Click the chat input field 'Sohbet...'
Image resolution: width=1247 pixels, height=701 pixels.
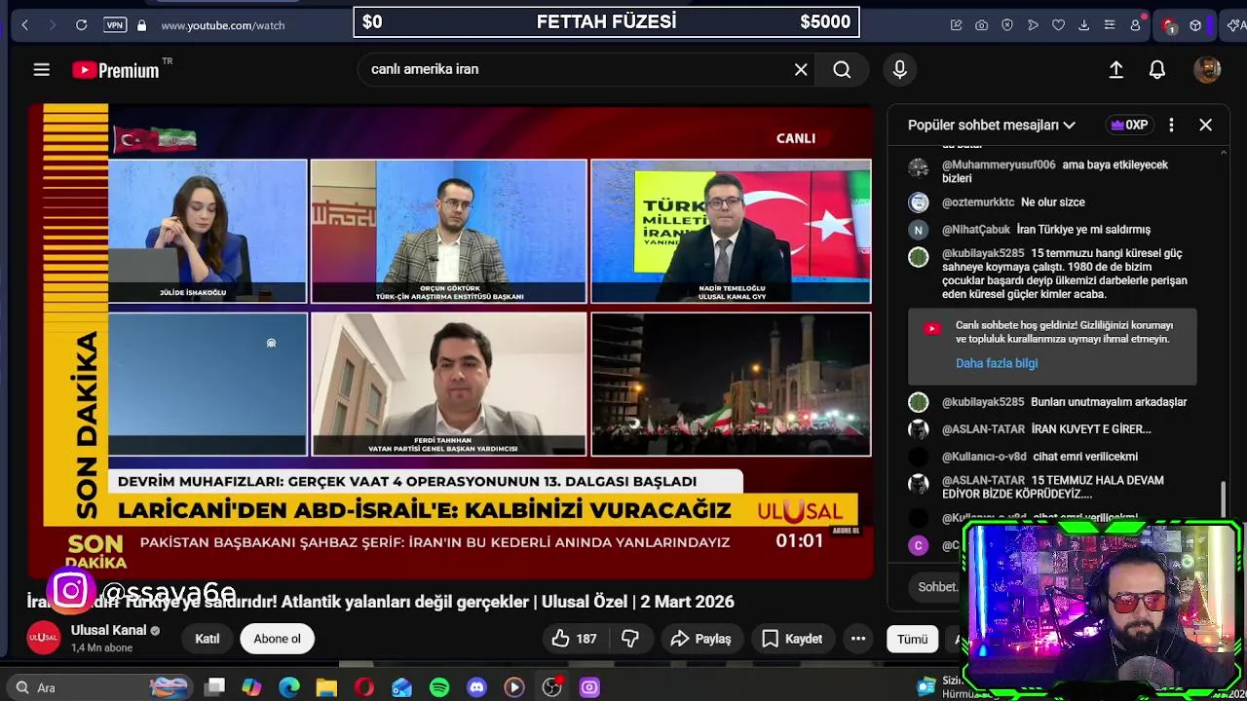[x=936, y=587]
